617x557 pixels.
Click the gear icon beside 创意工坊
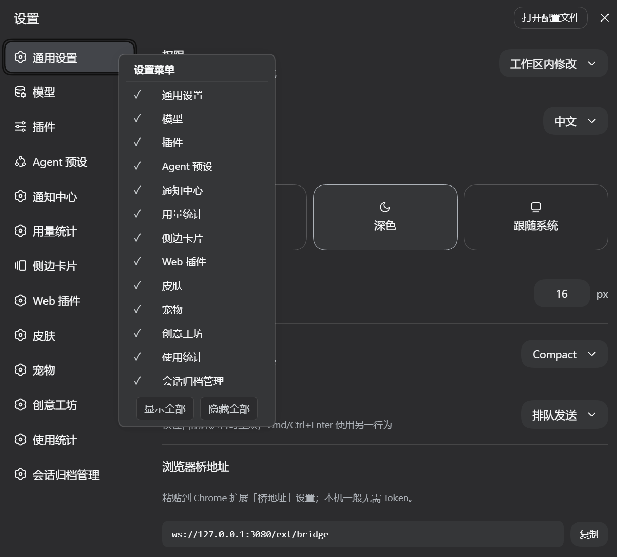pos(20,405)
